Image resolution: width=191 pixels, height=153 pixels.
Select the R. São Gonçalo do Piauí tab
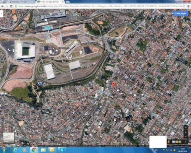[50, 2]
